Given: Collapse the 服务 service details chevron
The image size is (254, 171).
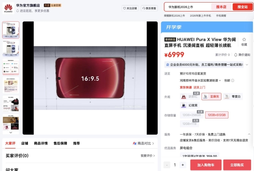Looking at the screenshot, I should point(249,134).
